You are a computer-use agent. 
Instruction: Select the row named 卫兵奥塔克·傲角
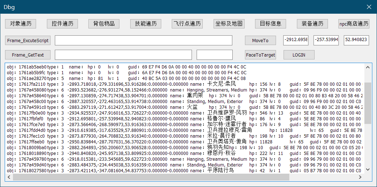pyautogui.click(x=185, y=142)
